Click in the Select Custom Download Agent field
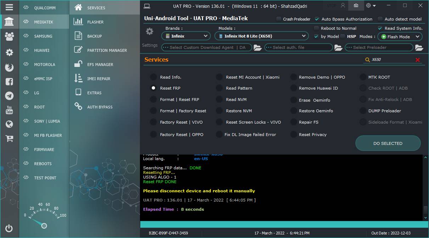429x238 pixels. tap(207, 47)
